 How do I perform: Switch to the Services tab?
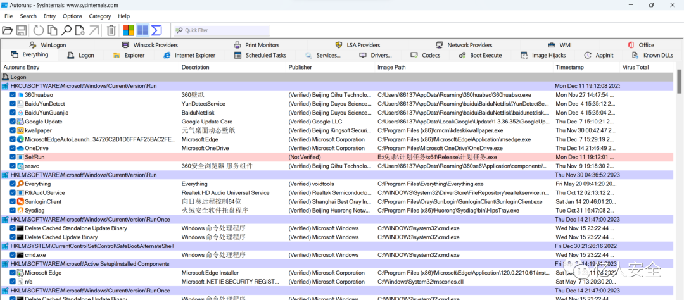click(x=323, y=55)
